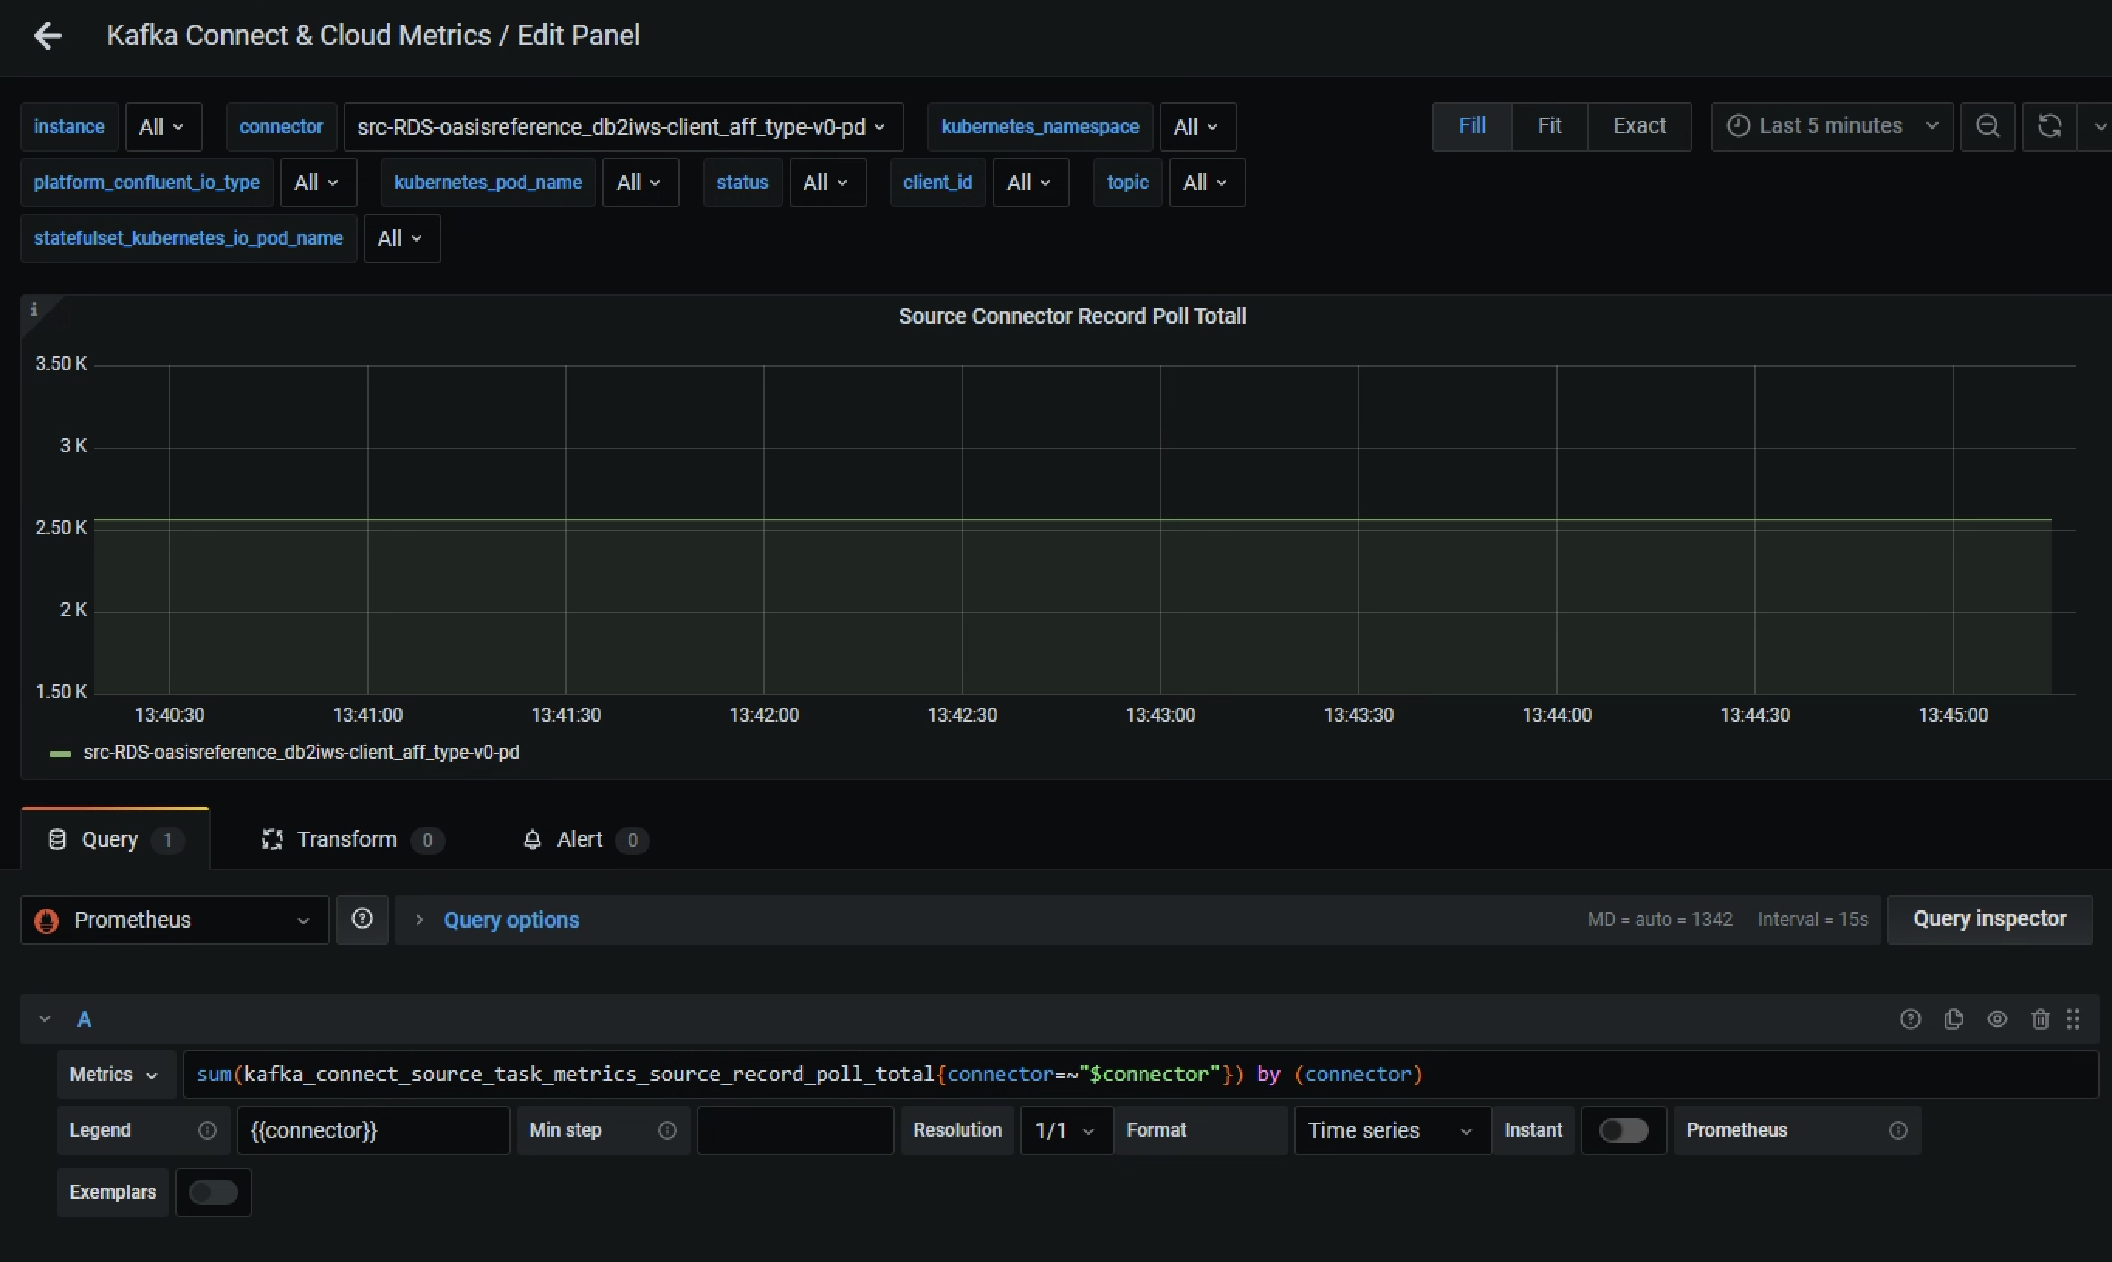Open the panel info tooltip icon
Screen dimensions: 2112x1262
35,310
